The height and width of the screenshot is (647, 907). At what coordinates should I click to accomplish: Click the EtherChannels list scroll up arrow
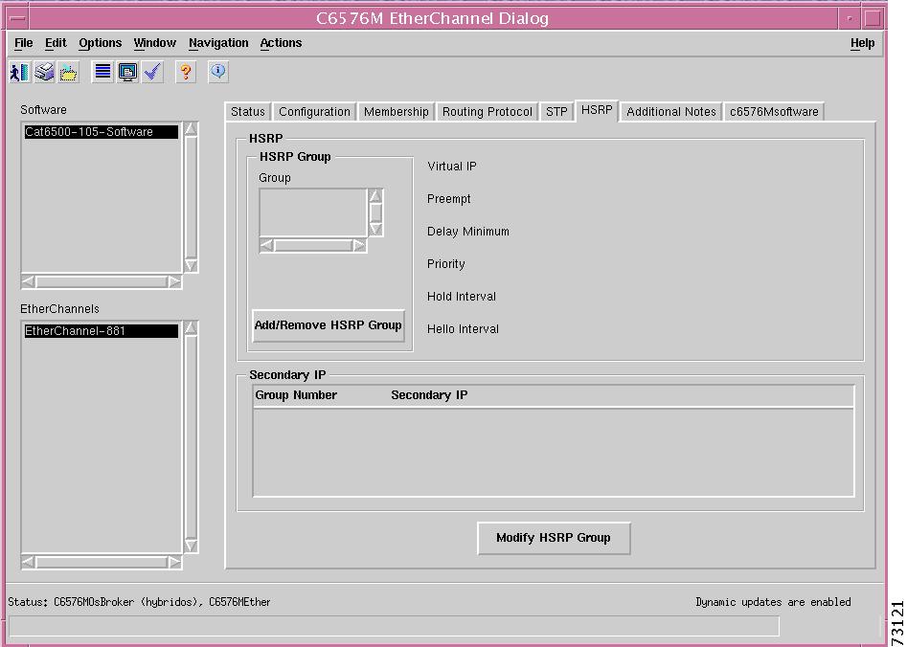point(191,328)
